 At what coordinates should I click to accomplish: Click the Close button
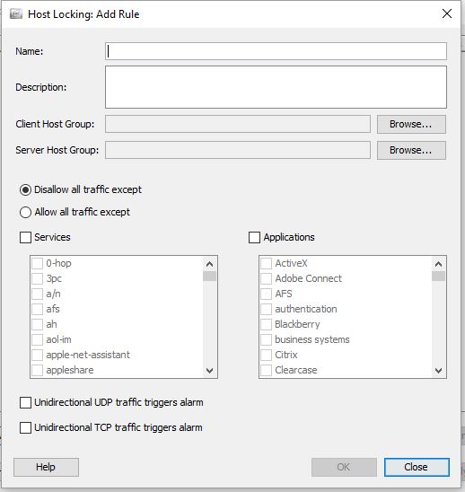tap(417, 467)
